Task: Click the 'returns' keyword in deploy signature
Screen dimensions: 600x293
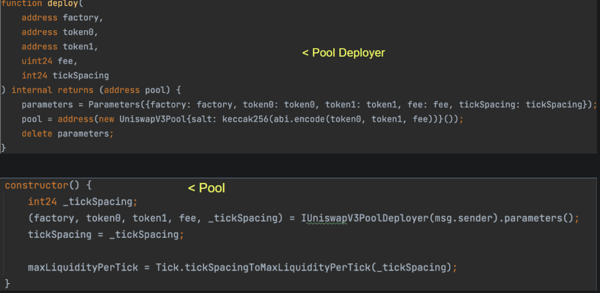Action: (75, 90)
